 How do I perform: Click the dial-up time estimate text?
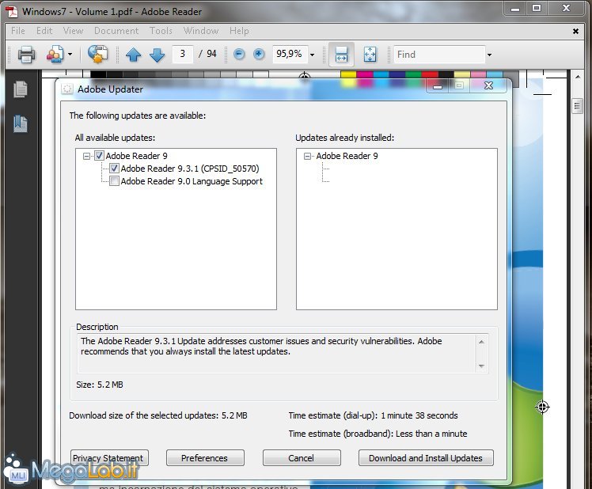tap(373, 415)
